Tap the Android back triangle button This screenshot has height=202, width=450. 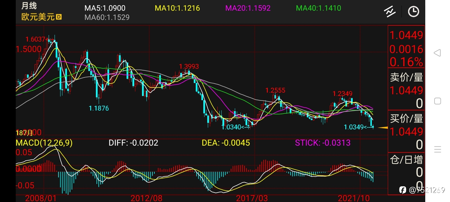[x=437, y=53]
